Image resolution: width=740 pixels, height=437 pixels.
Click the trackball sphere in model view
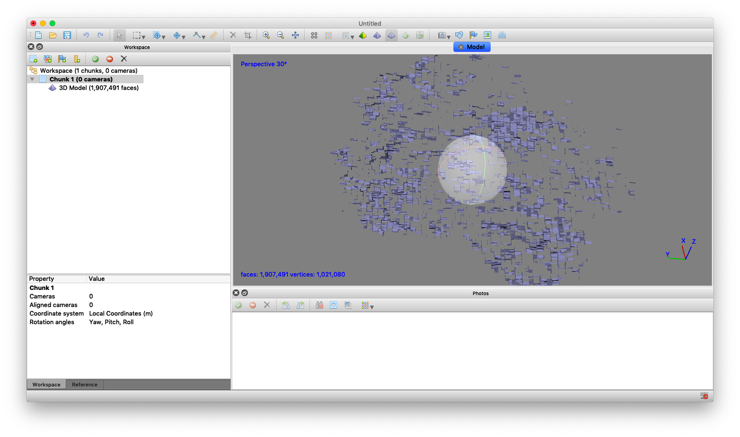(472, 170)
